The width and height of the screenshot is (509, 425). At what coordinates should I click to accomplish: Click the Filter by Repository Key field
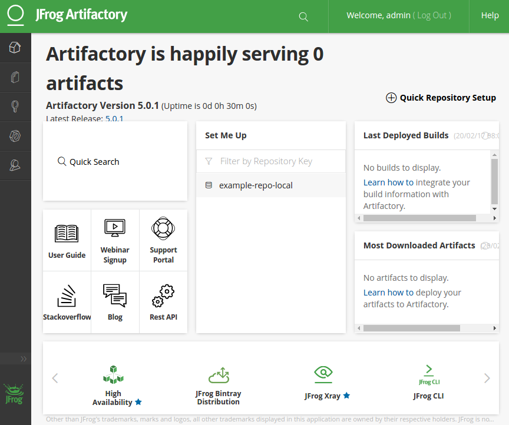[271, 161]
